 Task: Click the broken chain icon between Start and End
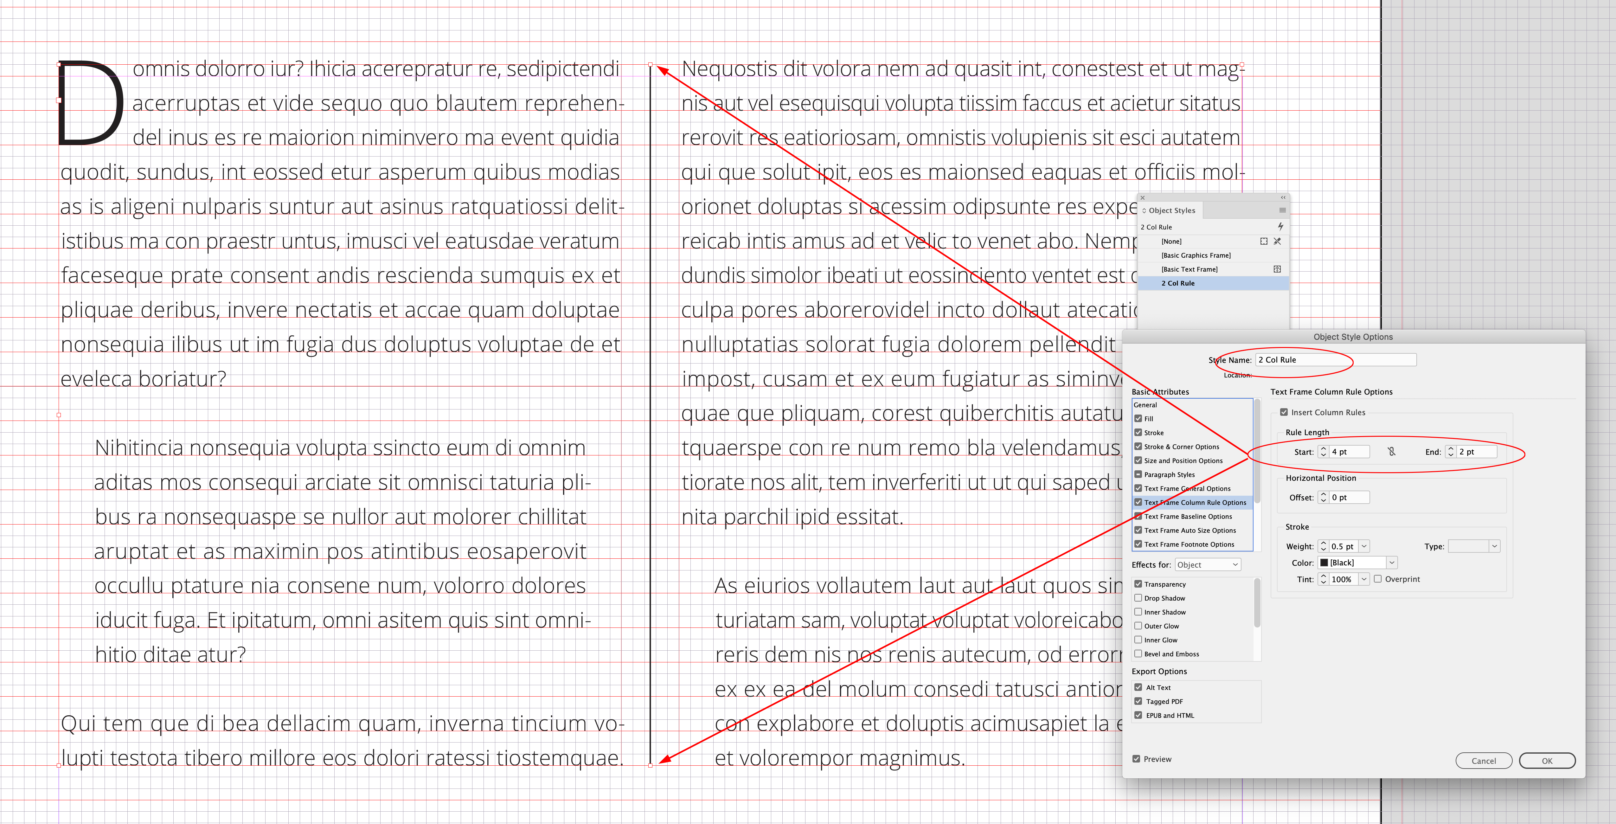(x=1392, y=452)
